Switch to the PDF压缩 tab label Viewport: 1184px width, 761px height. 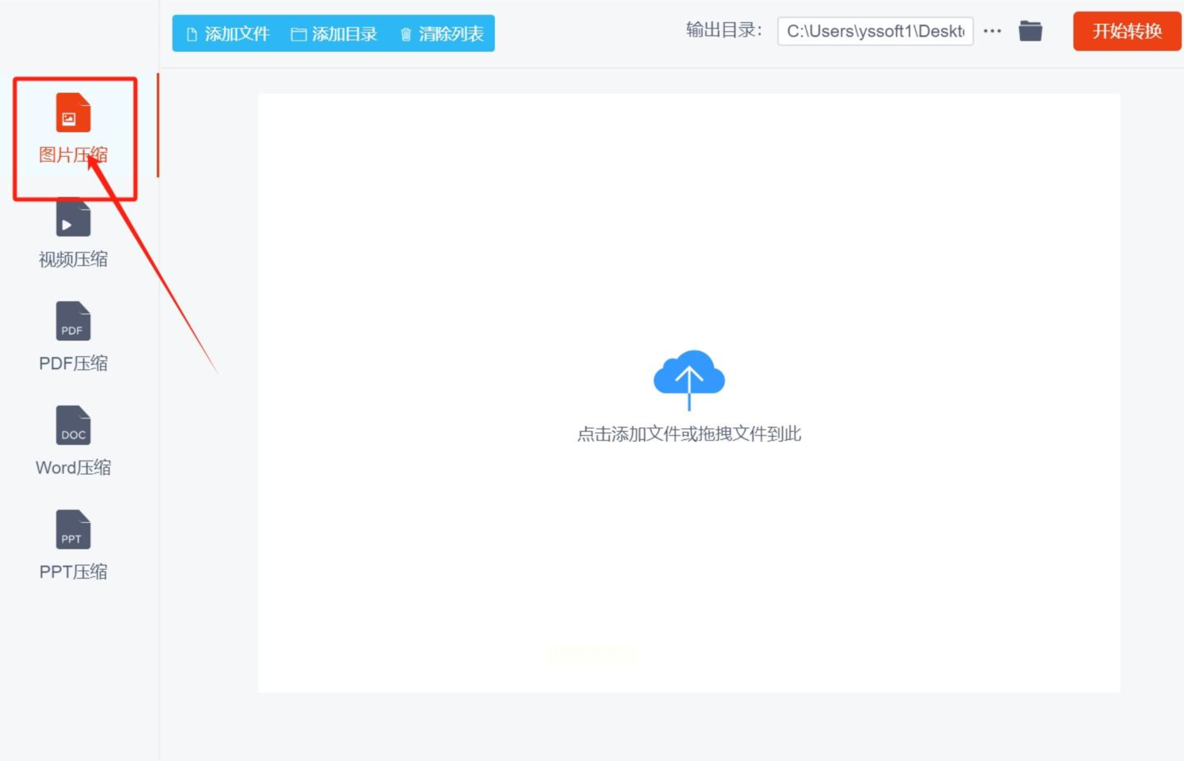(x=73, y=363)
